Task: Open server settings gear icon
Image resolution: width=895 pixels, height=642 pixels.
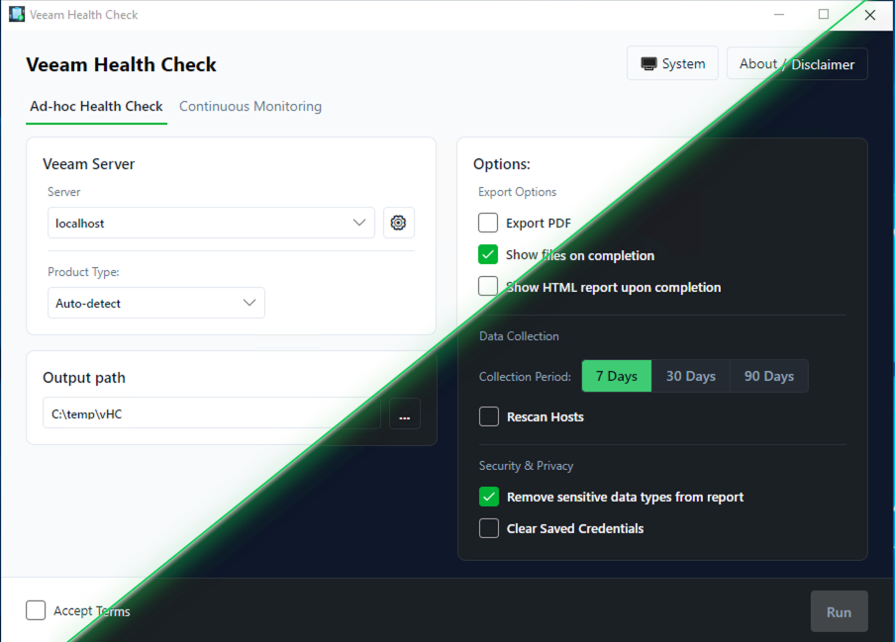Action: [398, 223]
